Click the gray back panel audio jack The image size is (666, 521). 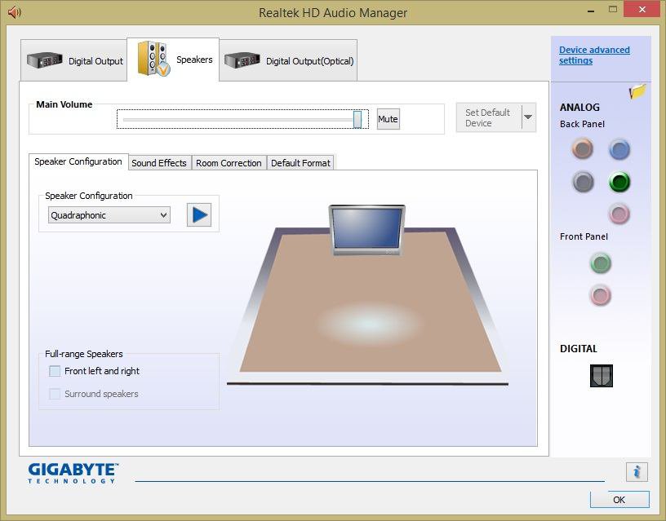click(582, 182)
